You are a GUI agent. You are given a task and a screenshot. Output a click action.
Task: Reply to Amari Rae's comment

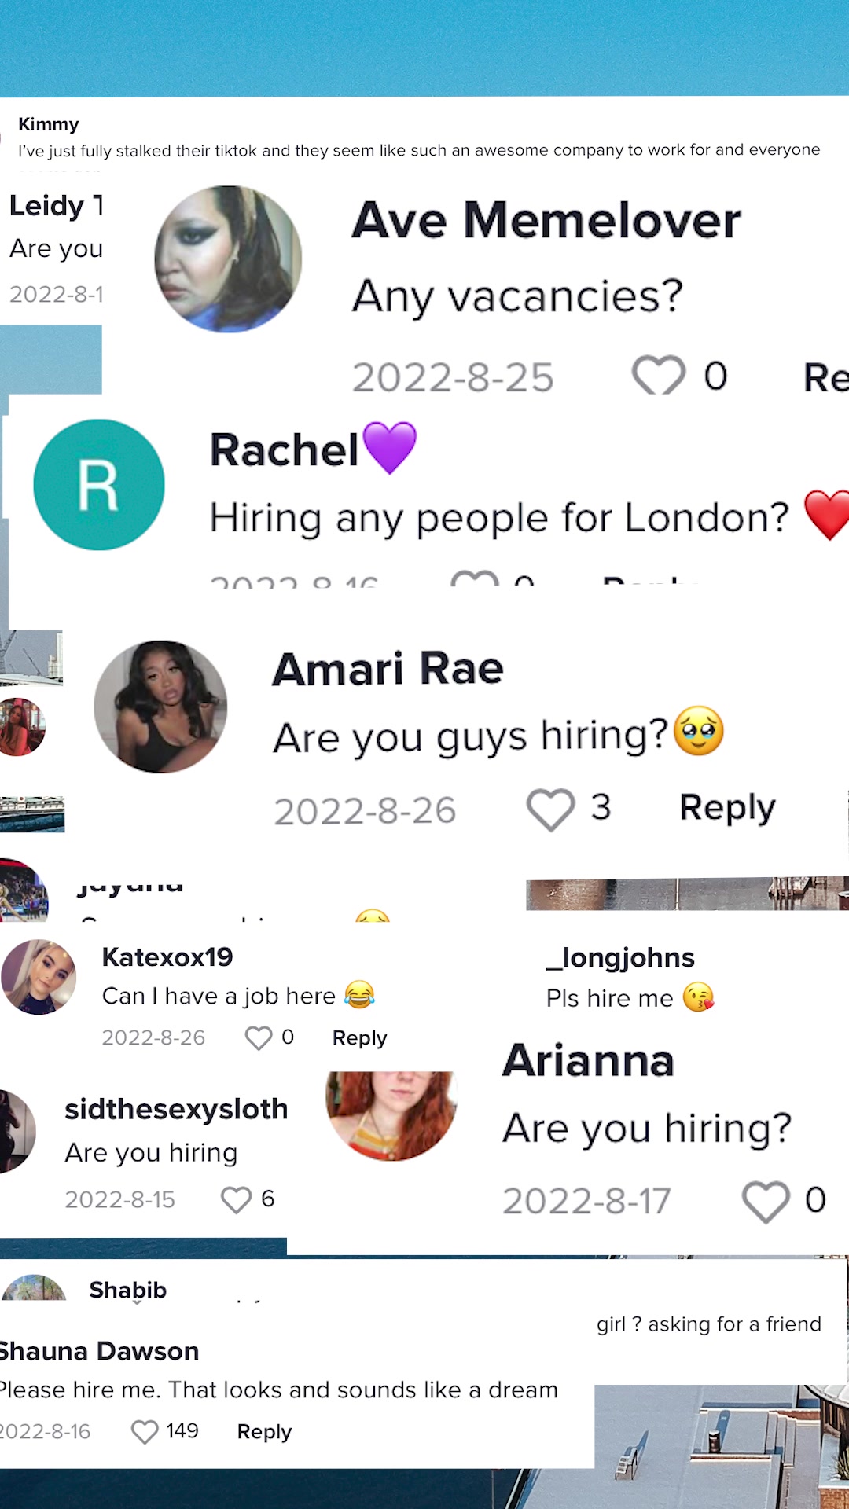coord(727,808)
